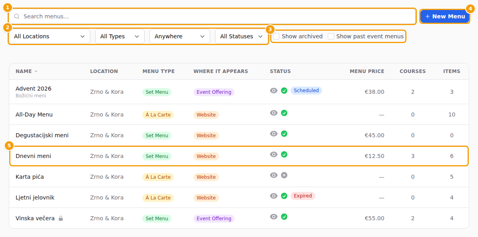This screenshot has height=237, width=478.
Task: Open the All-Day Menu entry
Action: point(34,115)
